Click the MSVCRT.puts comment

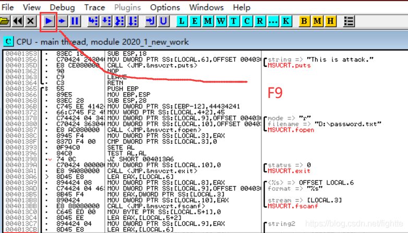289,65
